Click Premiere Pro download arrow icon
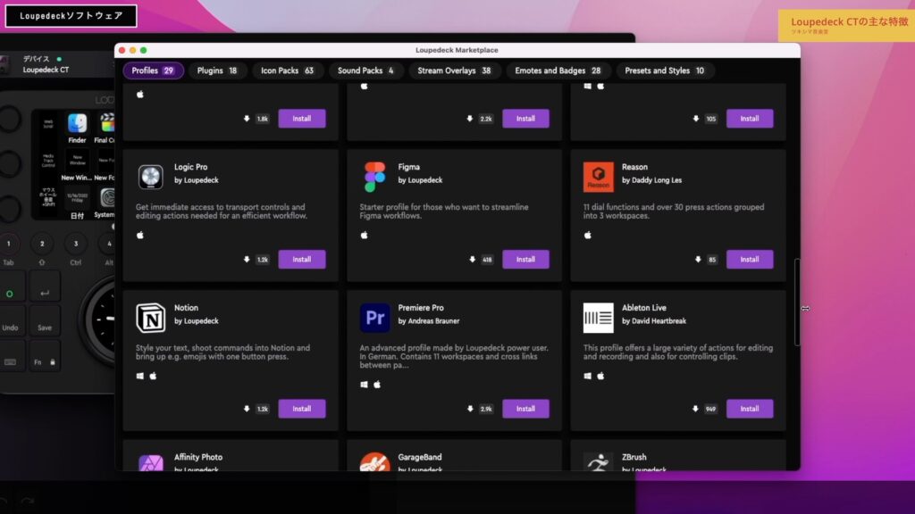Viewport: 915px width, 514px height. coord(470,409)
